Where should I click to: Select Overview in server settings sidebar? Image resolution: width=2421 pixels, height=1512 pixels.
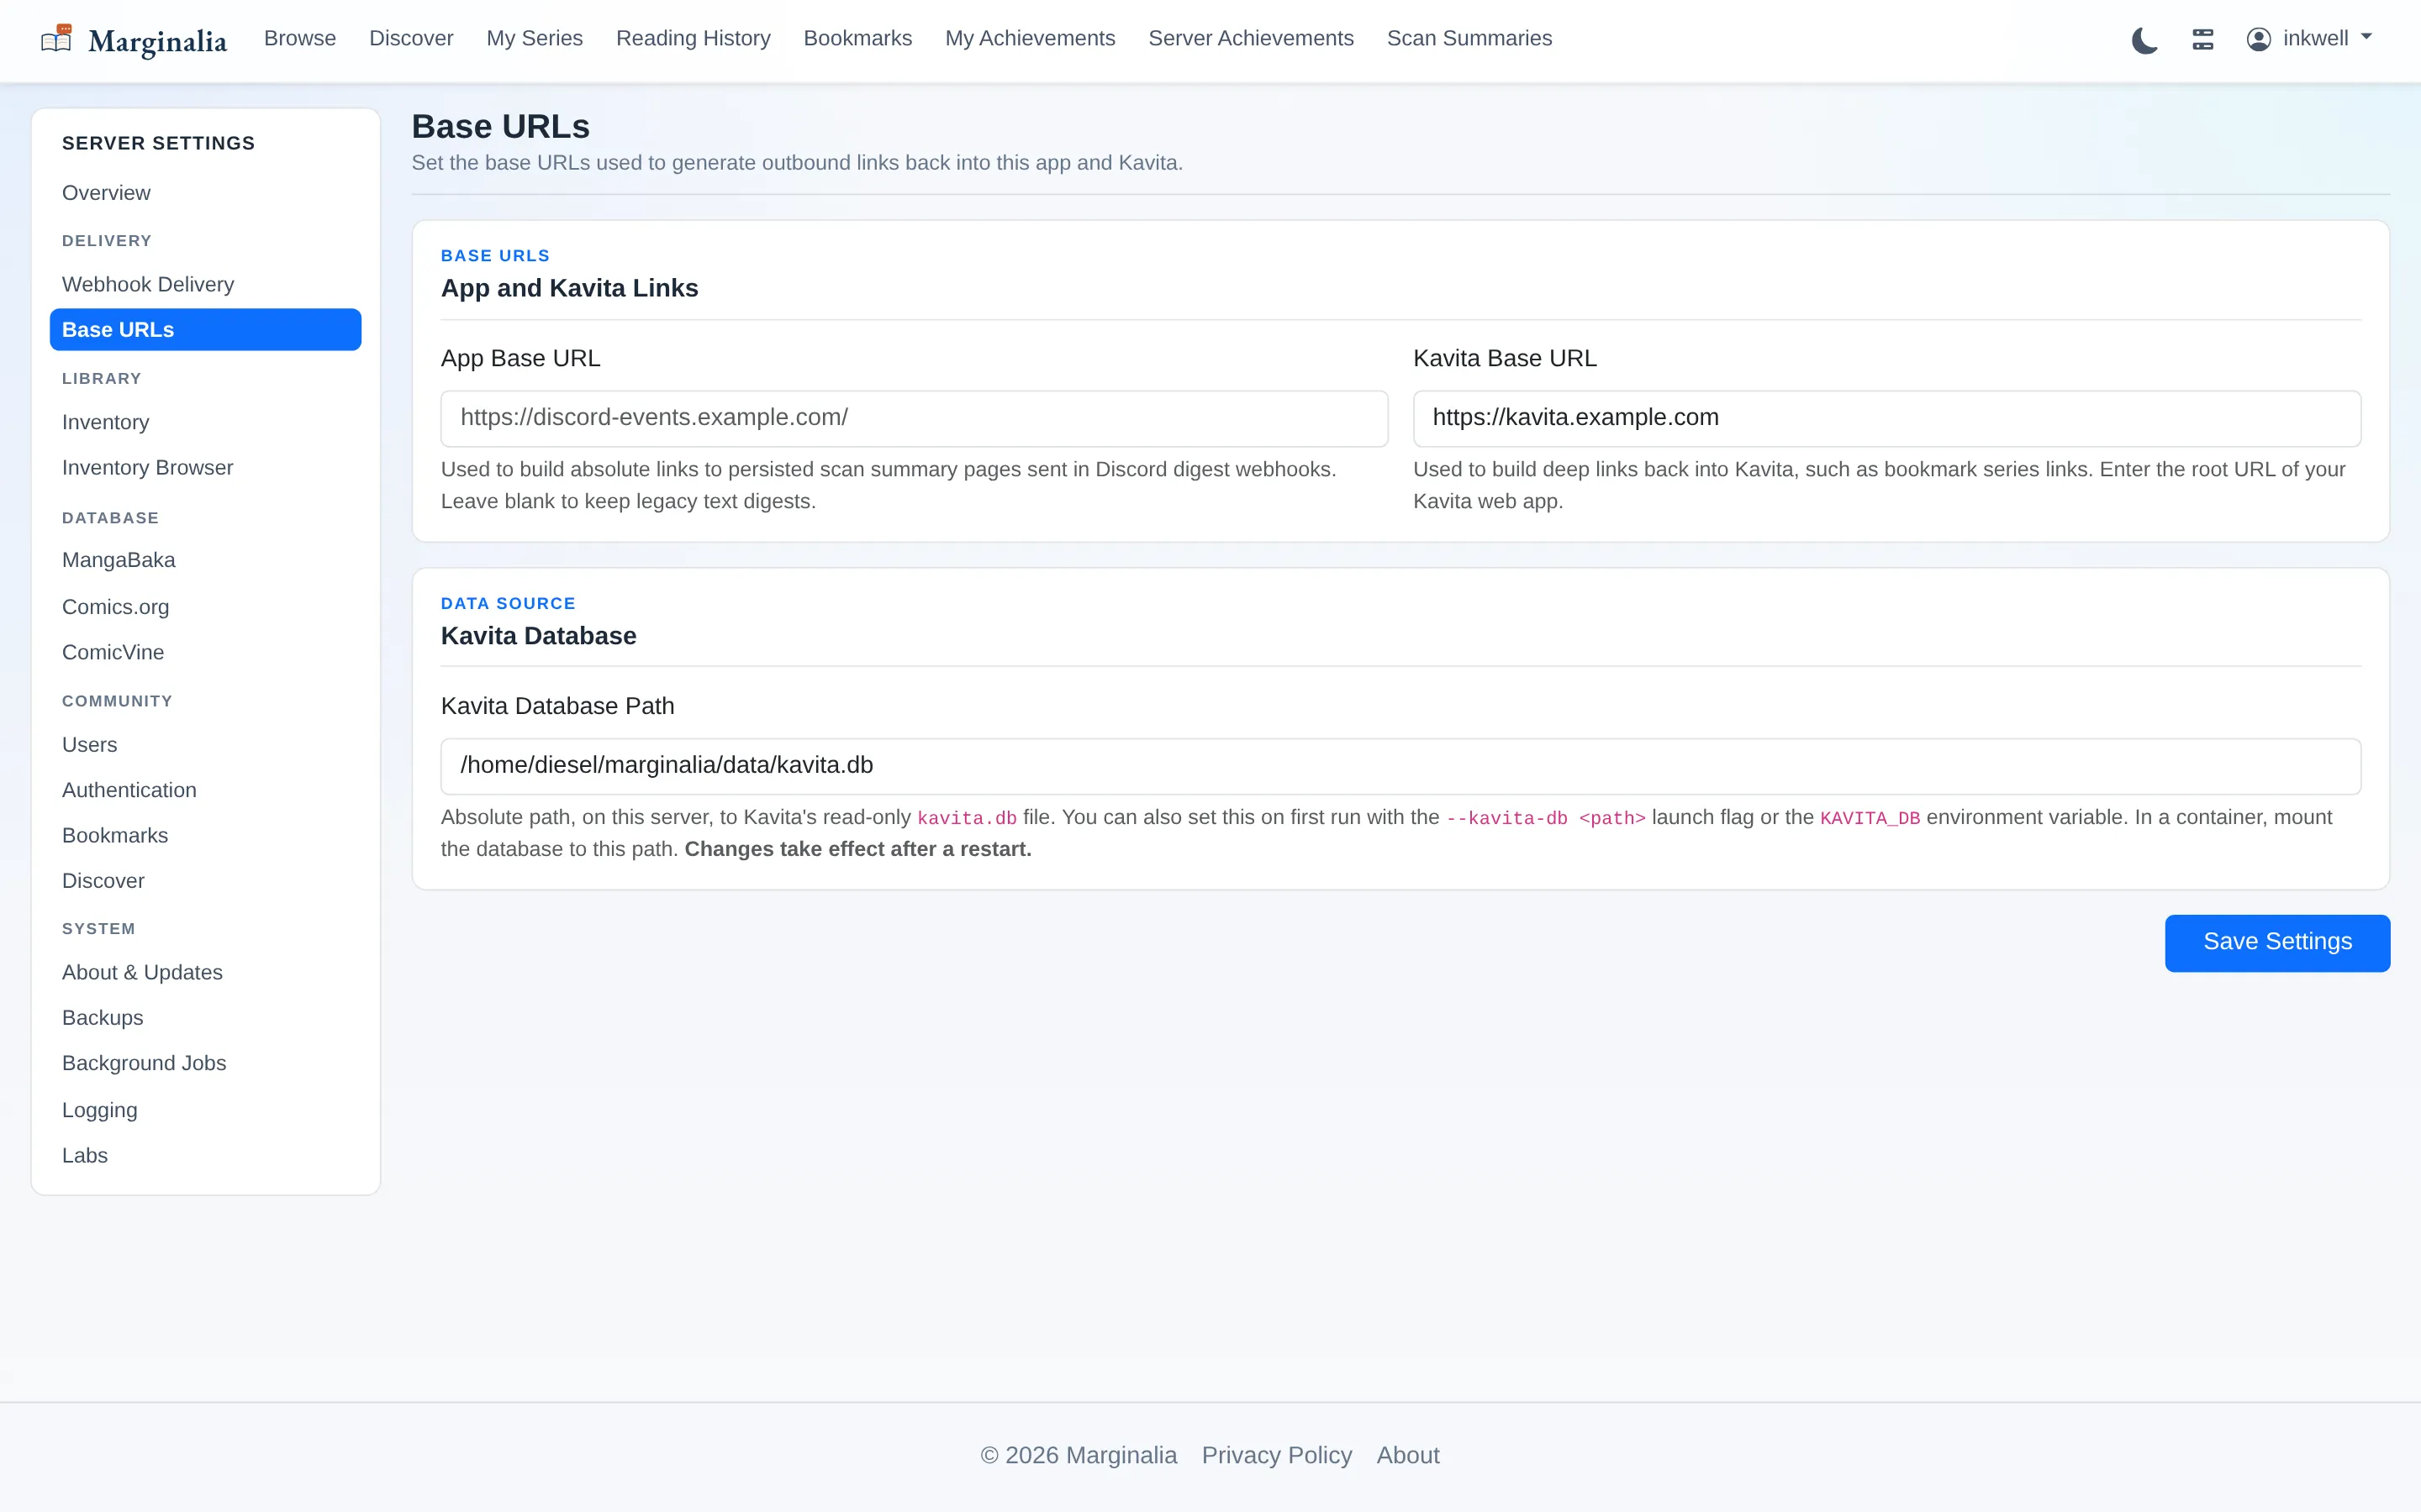pyautogui.click(x=205, y=193)
